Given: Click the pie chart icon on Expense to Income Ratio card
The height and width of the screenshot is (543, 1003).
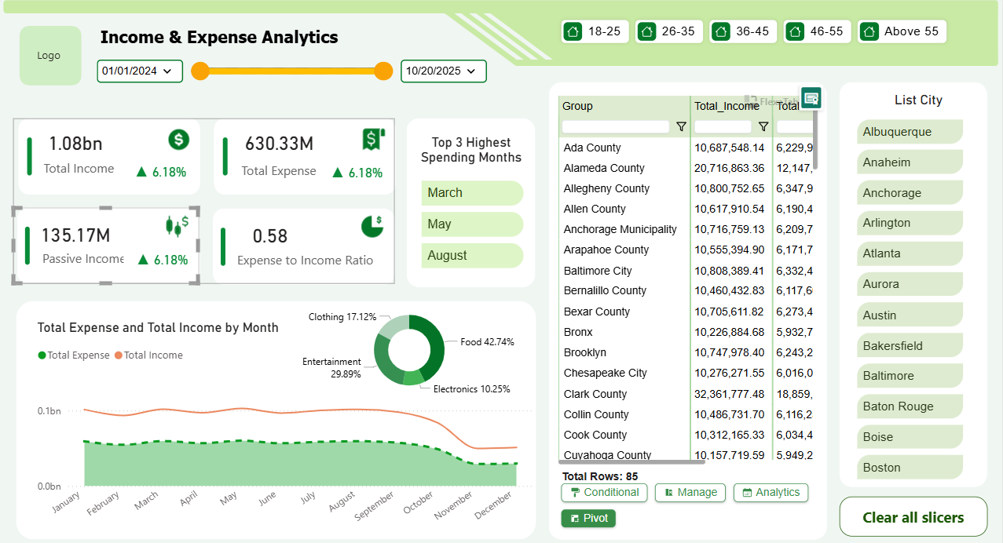Looking at the screenshot, I should coord(372,226).
